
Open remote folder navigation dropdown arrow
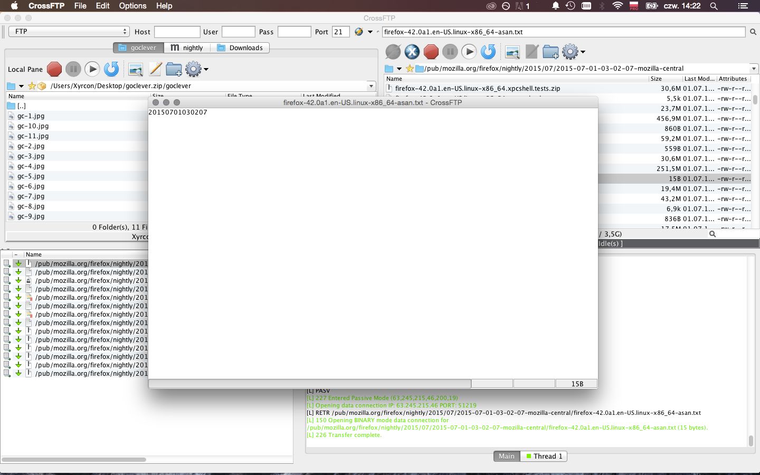tap(399, 69)
